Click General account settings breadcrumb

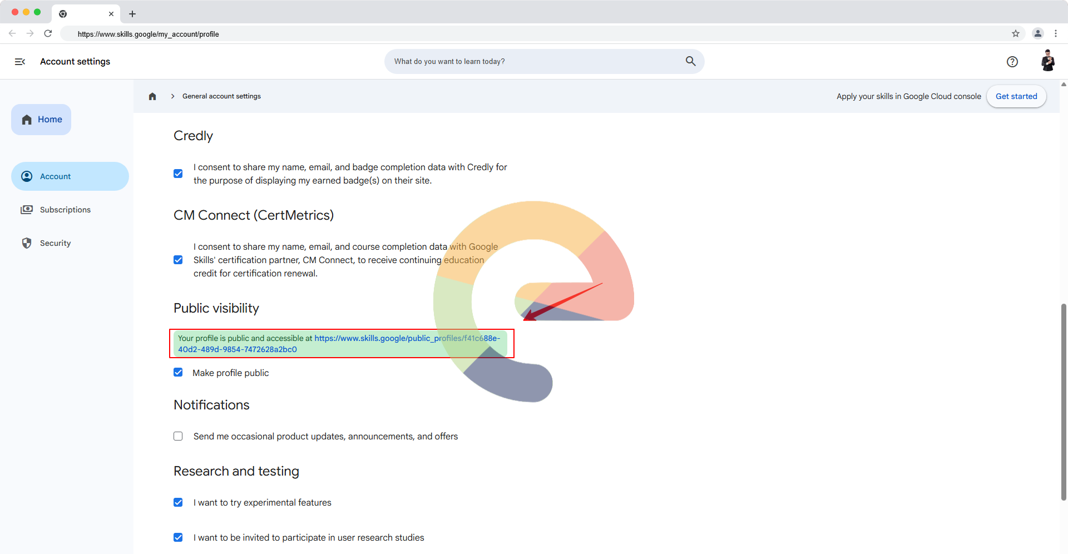point(221,96)
